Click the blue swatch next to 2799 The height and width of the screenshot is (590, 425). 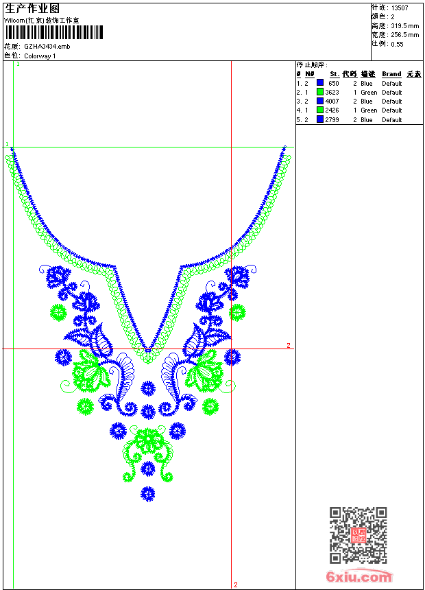[x=320, y=119]
